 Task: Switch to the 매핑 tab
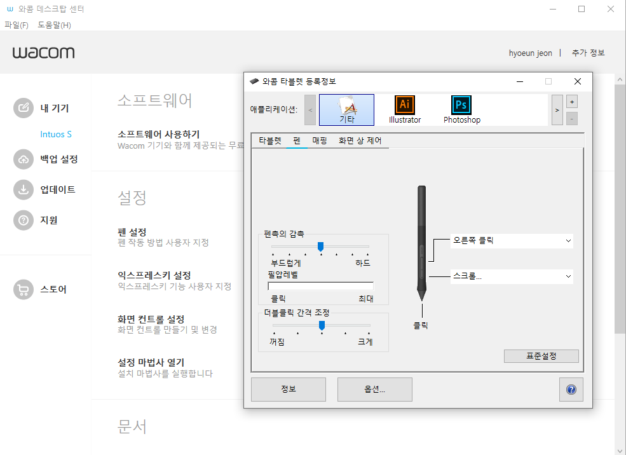[320, 140]
